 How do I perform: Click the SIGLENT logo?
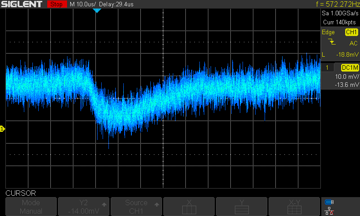22,4
